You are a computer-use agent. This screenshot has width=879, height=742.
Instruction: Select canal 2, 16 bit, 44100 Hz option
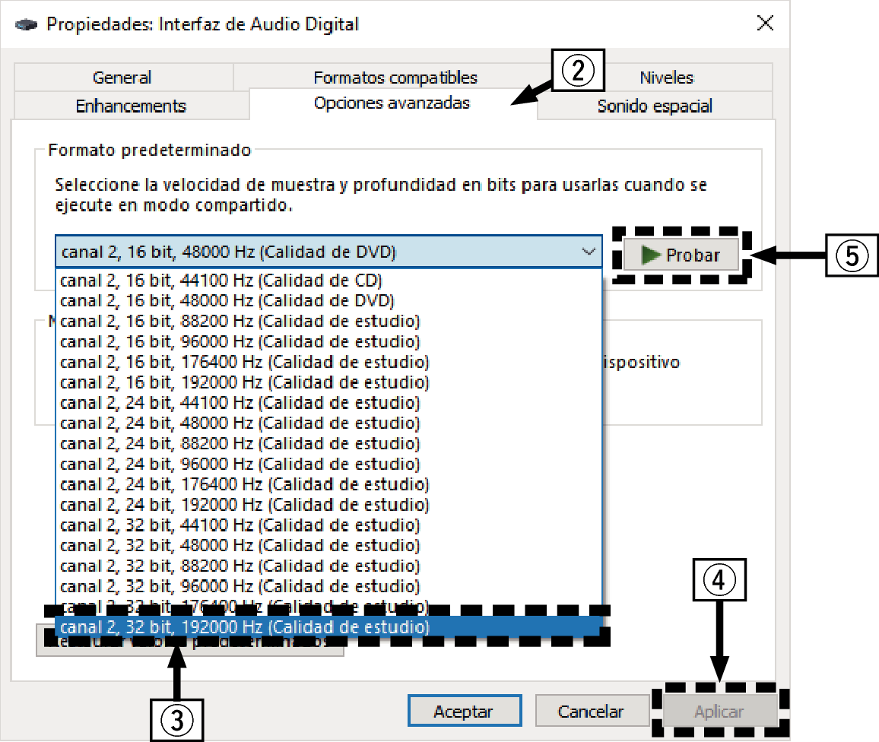click(228, 280)
